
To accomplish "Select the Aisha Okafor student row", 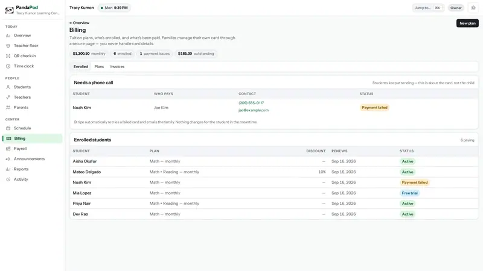I will pyautogui.click(x=274, y=161).
